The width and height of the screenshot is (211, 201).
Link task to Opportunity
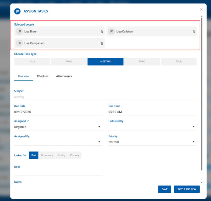coord(47,155)
